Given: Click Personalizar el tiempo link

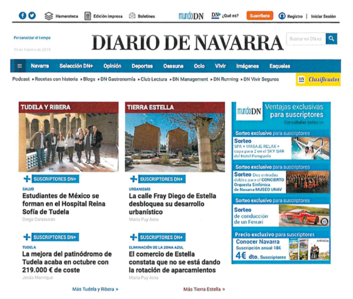Looking at the screenshot, I should [x=32, y=38].
